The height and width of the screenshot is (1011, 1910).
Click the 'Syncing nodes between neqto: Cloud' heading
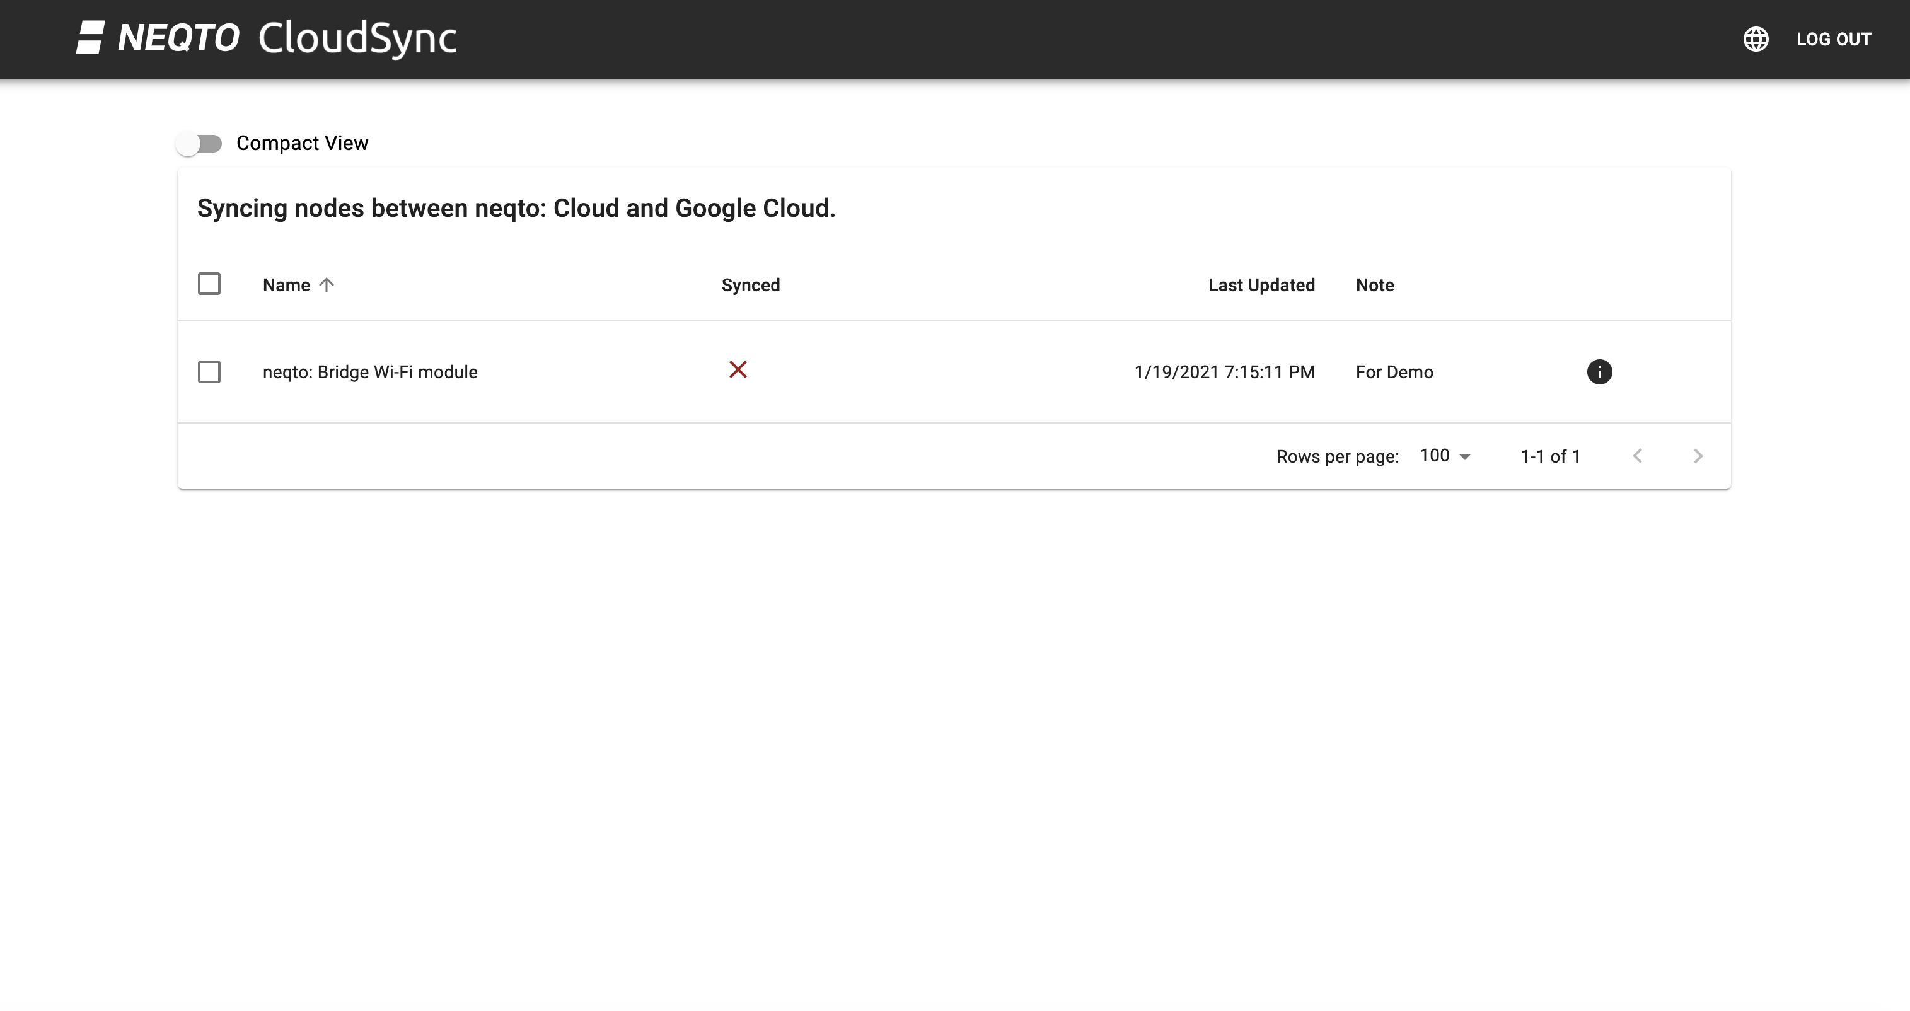[516, 208]
